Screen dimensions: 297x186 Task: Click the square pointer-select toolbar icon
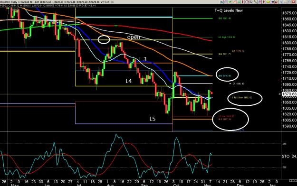[x=251, y=2]
